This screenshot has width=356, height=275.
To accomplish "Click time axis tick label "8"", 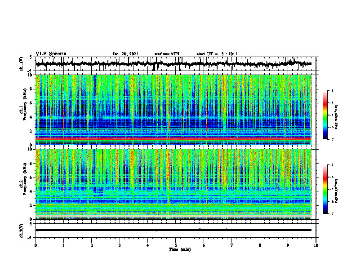I will pos(260,245).
